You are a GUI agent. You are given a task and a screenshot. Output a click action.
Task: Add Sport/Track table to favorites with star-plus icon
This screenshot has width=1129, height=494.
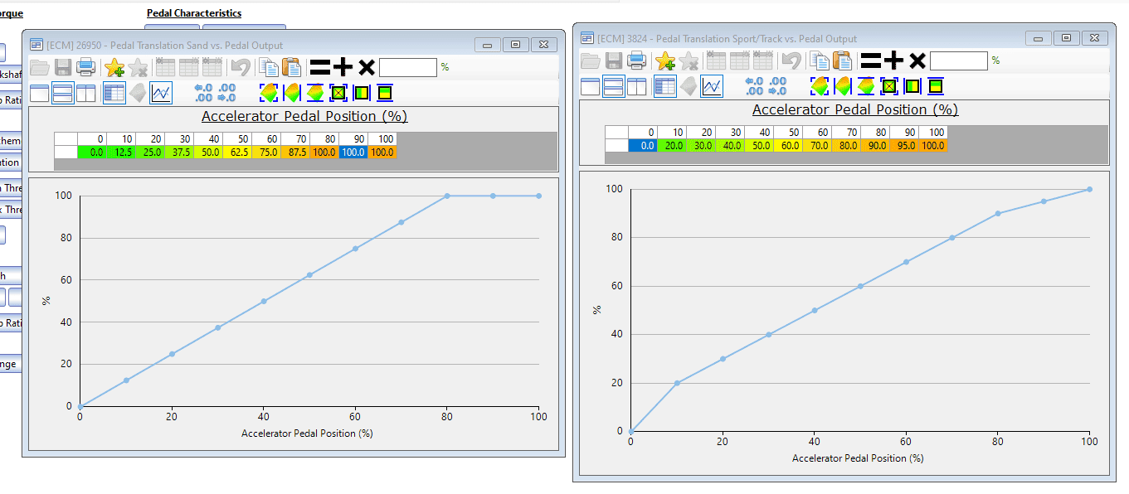point(665,61)
